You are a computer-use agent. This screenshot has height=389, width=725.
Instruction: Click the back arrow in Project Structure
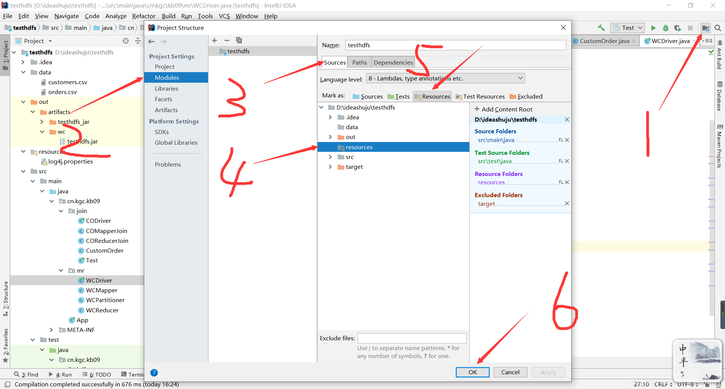tap(151, 42)
